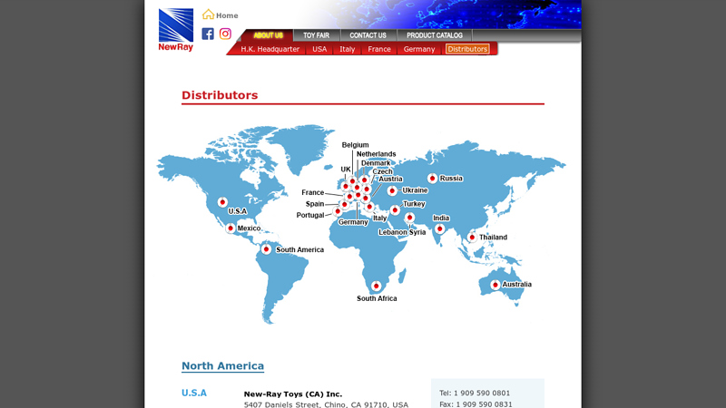726x408 pixels.
Task: Click the Australia map marker
Action: tap(495, 285)
